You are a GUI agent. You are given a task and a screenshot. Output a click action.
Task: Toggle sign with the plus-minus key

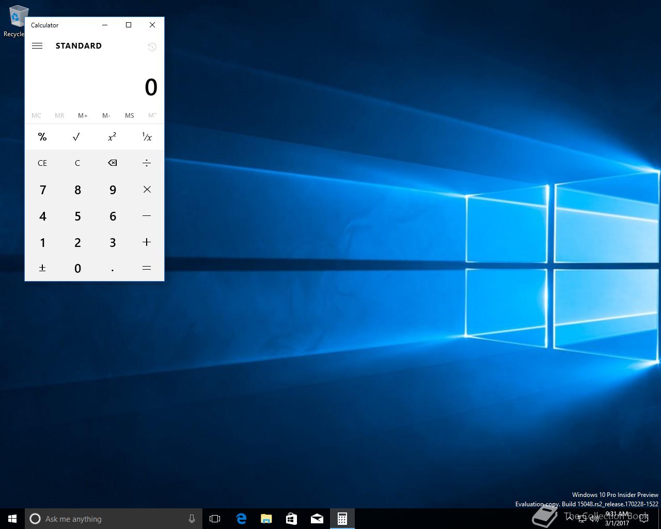click(x=42, y=268)
